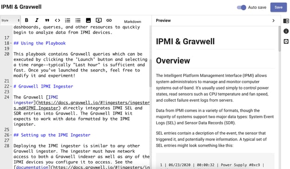Collapse the Preview panel chevron

click(x=273, y=20)
